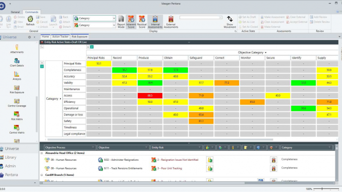Open Risk Exposure in the sidebar
The width and height of the screenshot is (342, 192).
(x=17, y=89)
